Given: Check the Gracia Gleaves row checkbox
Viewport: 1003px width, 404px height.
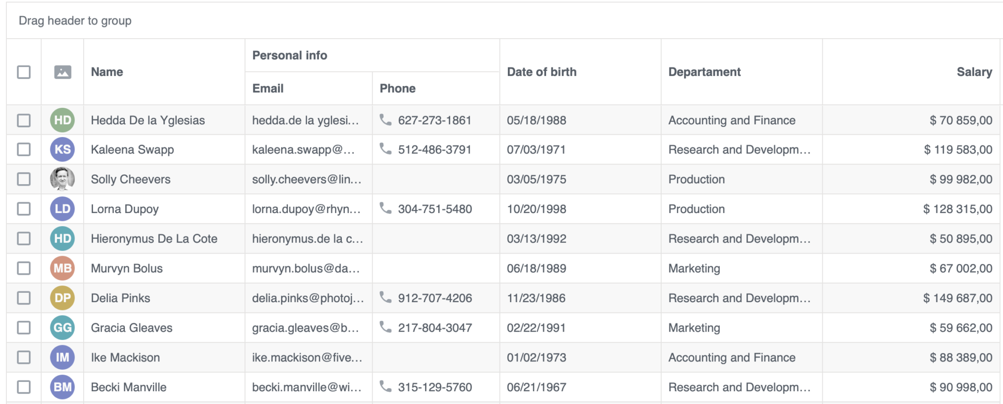Looking at the screenshot, I should (24, 328).
